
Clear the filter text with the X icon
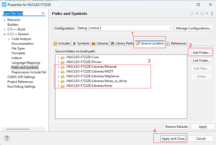(x=43, y=13)
